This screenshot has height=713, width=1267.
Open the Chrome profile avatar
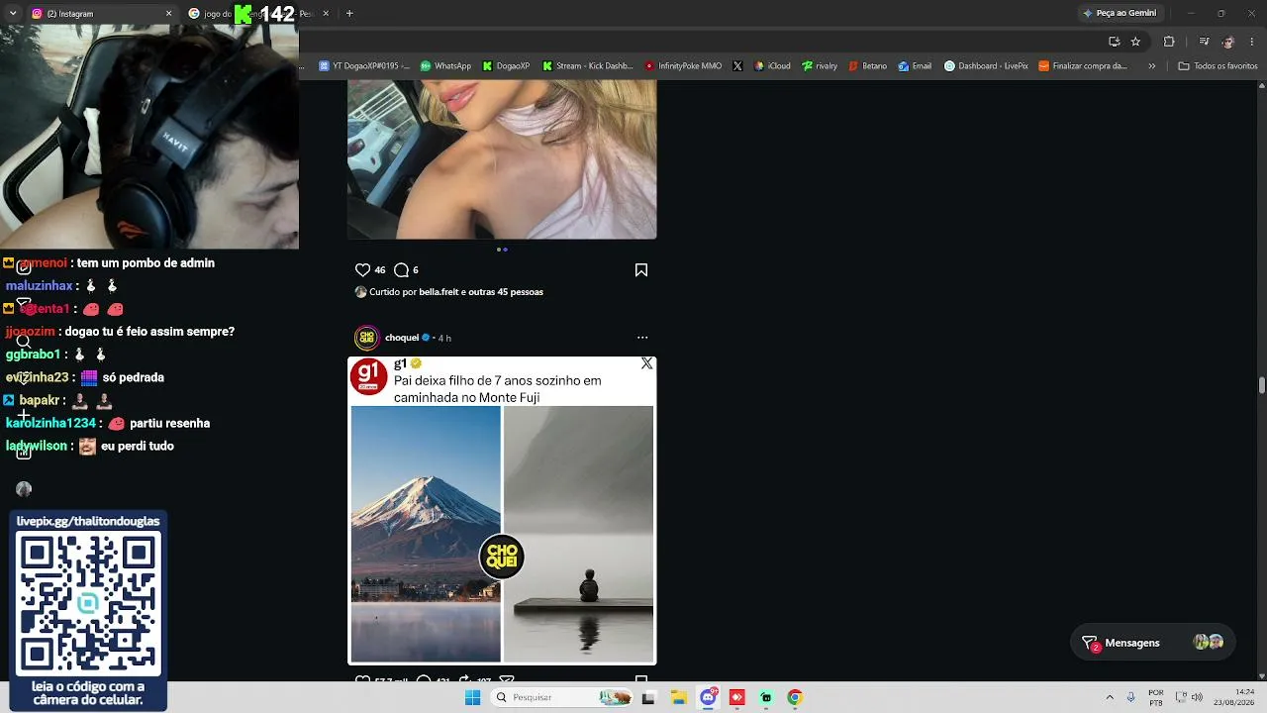(1228, 42)
